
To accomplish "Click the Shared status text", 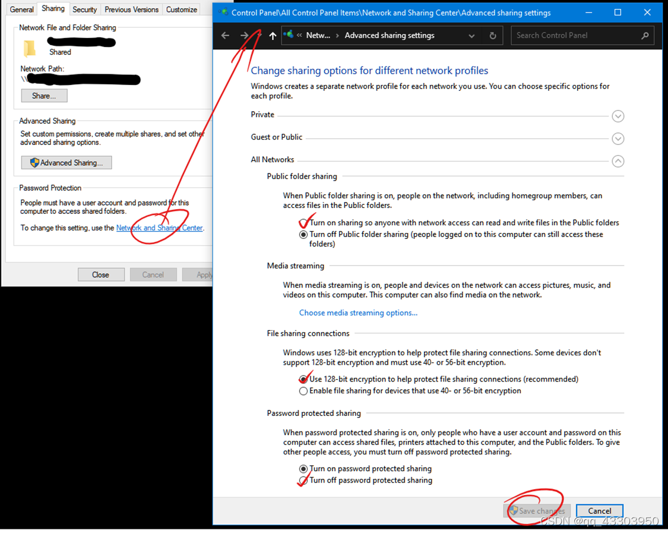I will pos(60,52).
